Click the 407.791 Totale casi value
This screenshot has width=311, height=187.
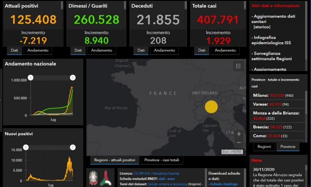pyautogui.click(x=218, y=20)
